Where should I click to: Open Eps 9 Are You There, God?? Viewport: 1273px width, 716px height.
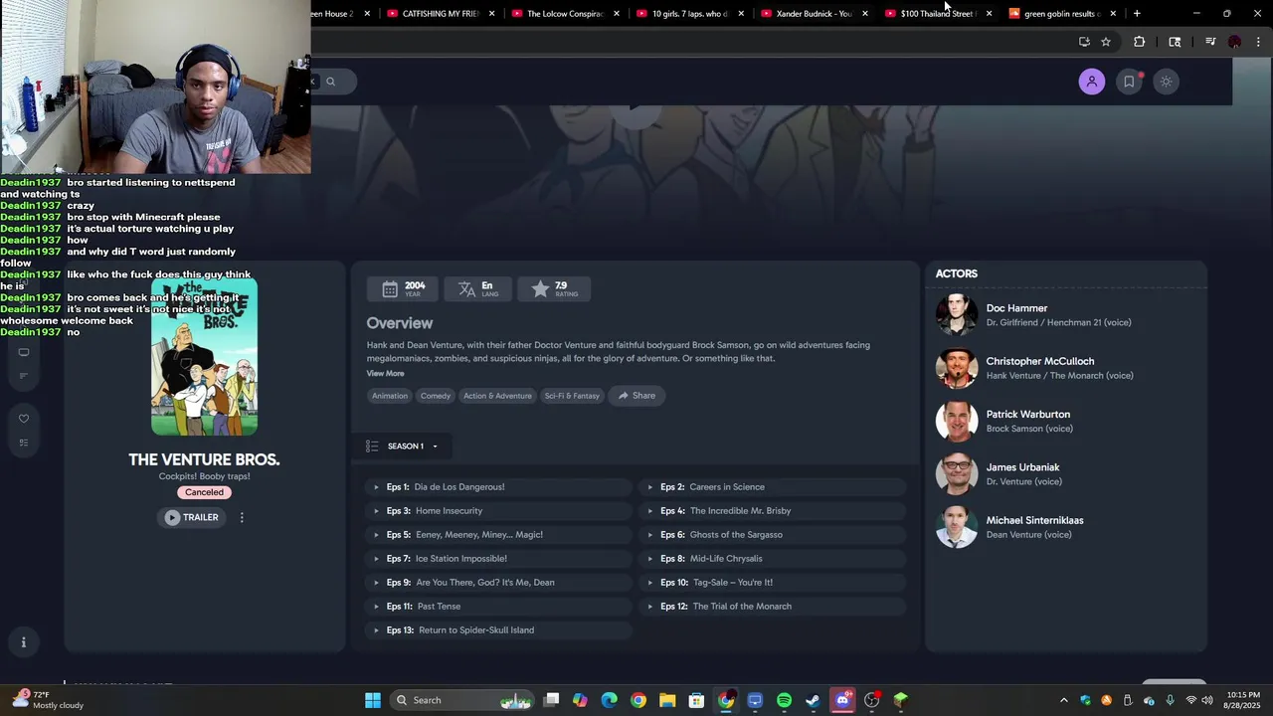(499, 583)
